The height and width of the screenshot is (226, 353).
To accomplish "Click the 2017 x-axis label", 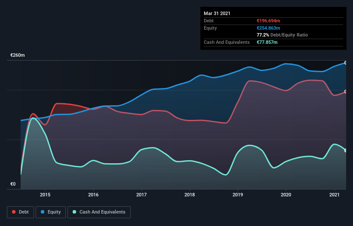I will (141, 195).
